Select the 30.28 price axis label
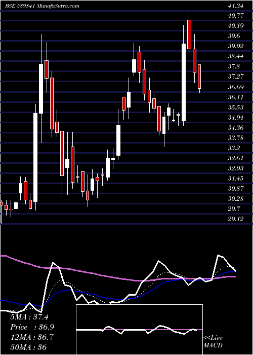 coord(236,199)
